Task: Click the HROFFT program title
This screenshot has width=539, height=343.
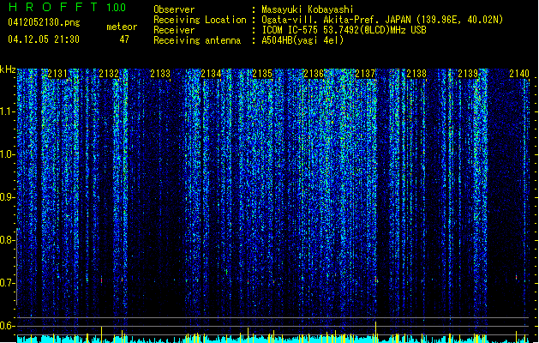Action: (53, 7)
